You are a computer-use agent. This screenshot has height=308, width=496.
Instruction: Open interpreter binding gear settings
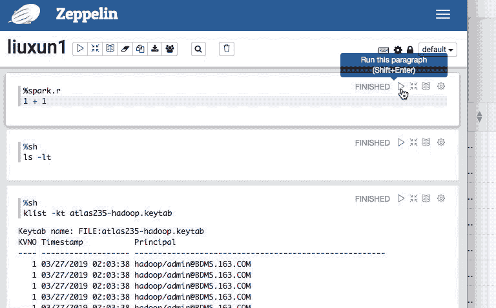398,50
